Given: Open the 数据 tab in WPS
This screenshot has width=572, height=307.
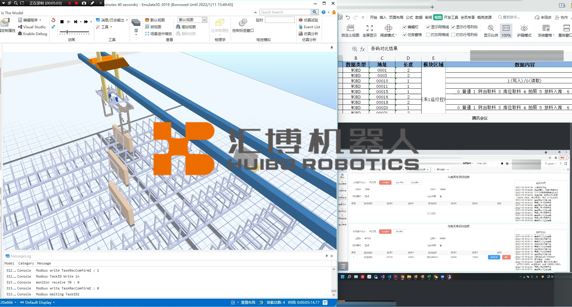Looking at the screenshot, I should (x=419, y=17).
